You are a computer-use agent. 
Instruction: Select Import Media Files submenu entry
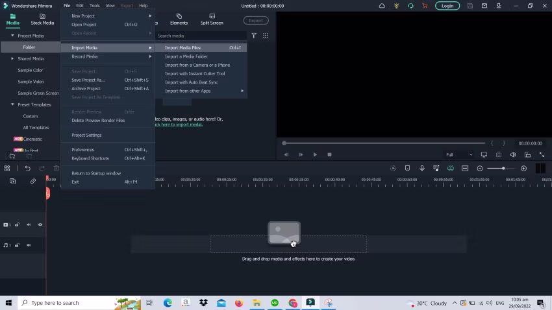pos(201,48)
